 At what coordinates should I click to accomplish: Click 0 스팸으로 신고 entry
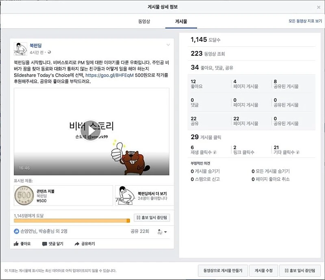pyautogui.click(x=205, y=179)
